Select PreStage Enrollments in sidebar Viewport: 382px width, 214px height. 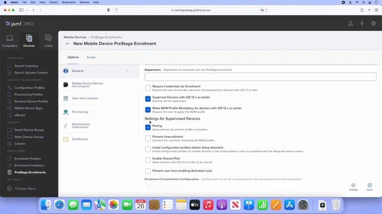(x=30, y=172)
